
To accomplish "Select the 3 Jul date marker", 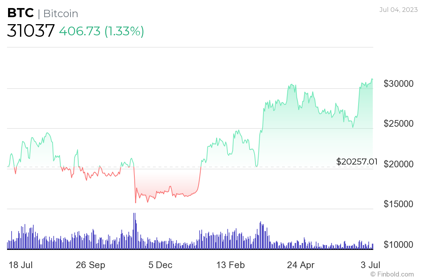I will coord(371,265).
